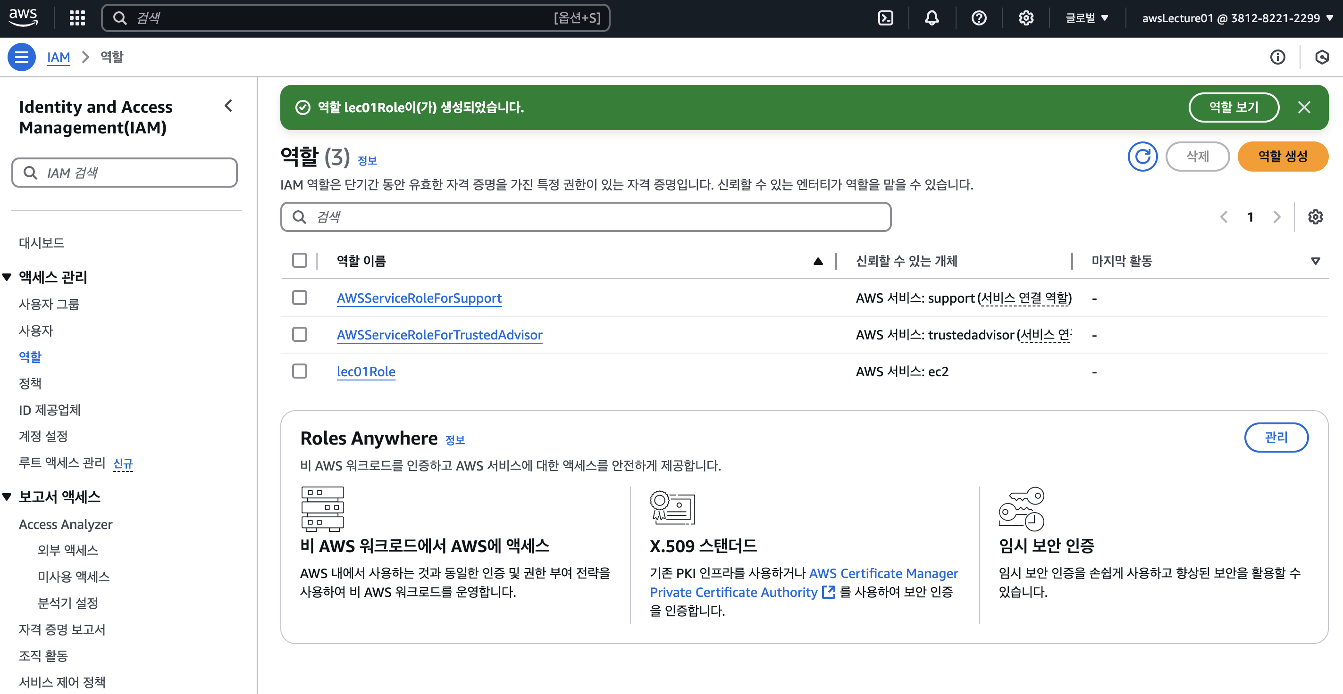Open the awsLecture01 account dropdown
This screenshot has width=1343, height=694.
point(1237,18)
